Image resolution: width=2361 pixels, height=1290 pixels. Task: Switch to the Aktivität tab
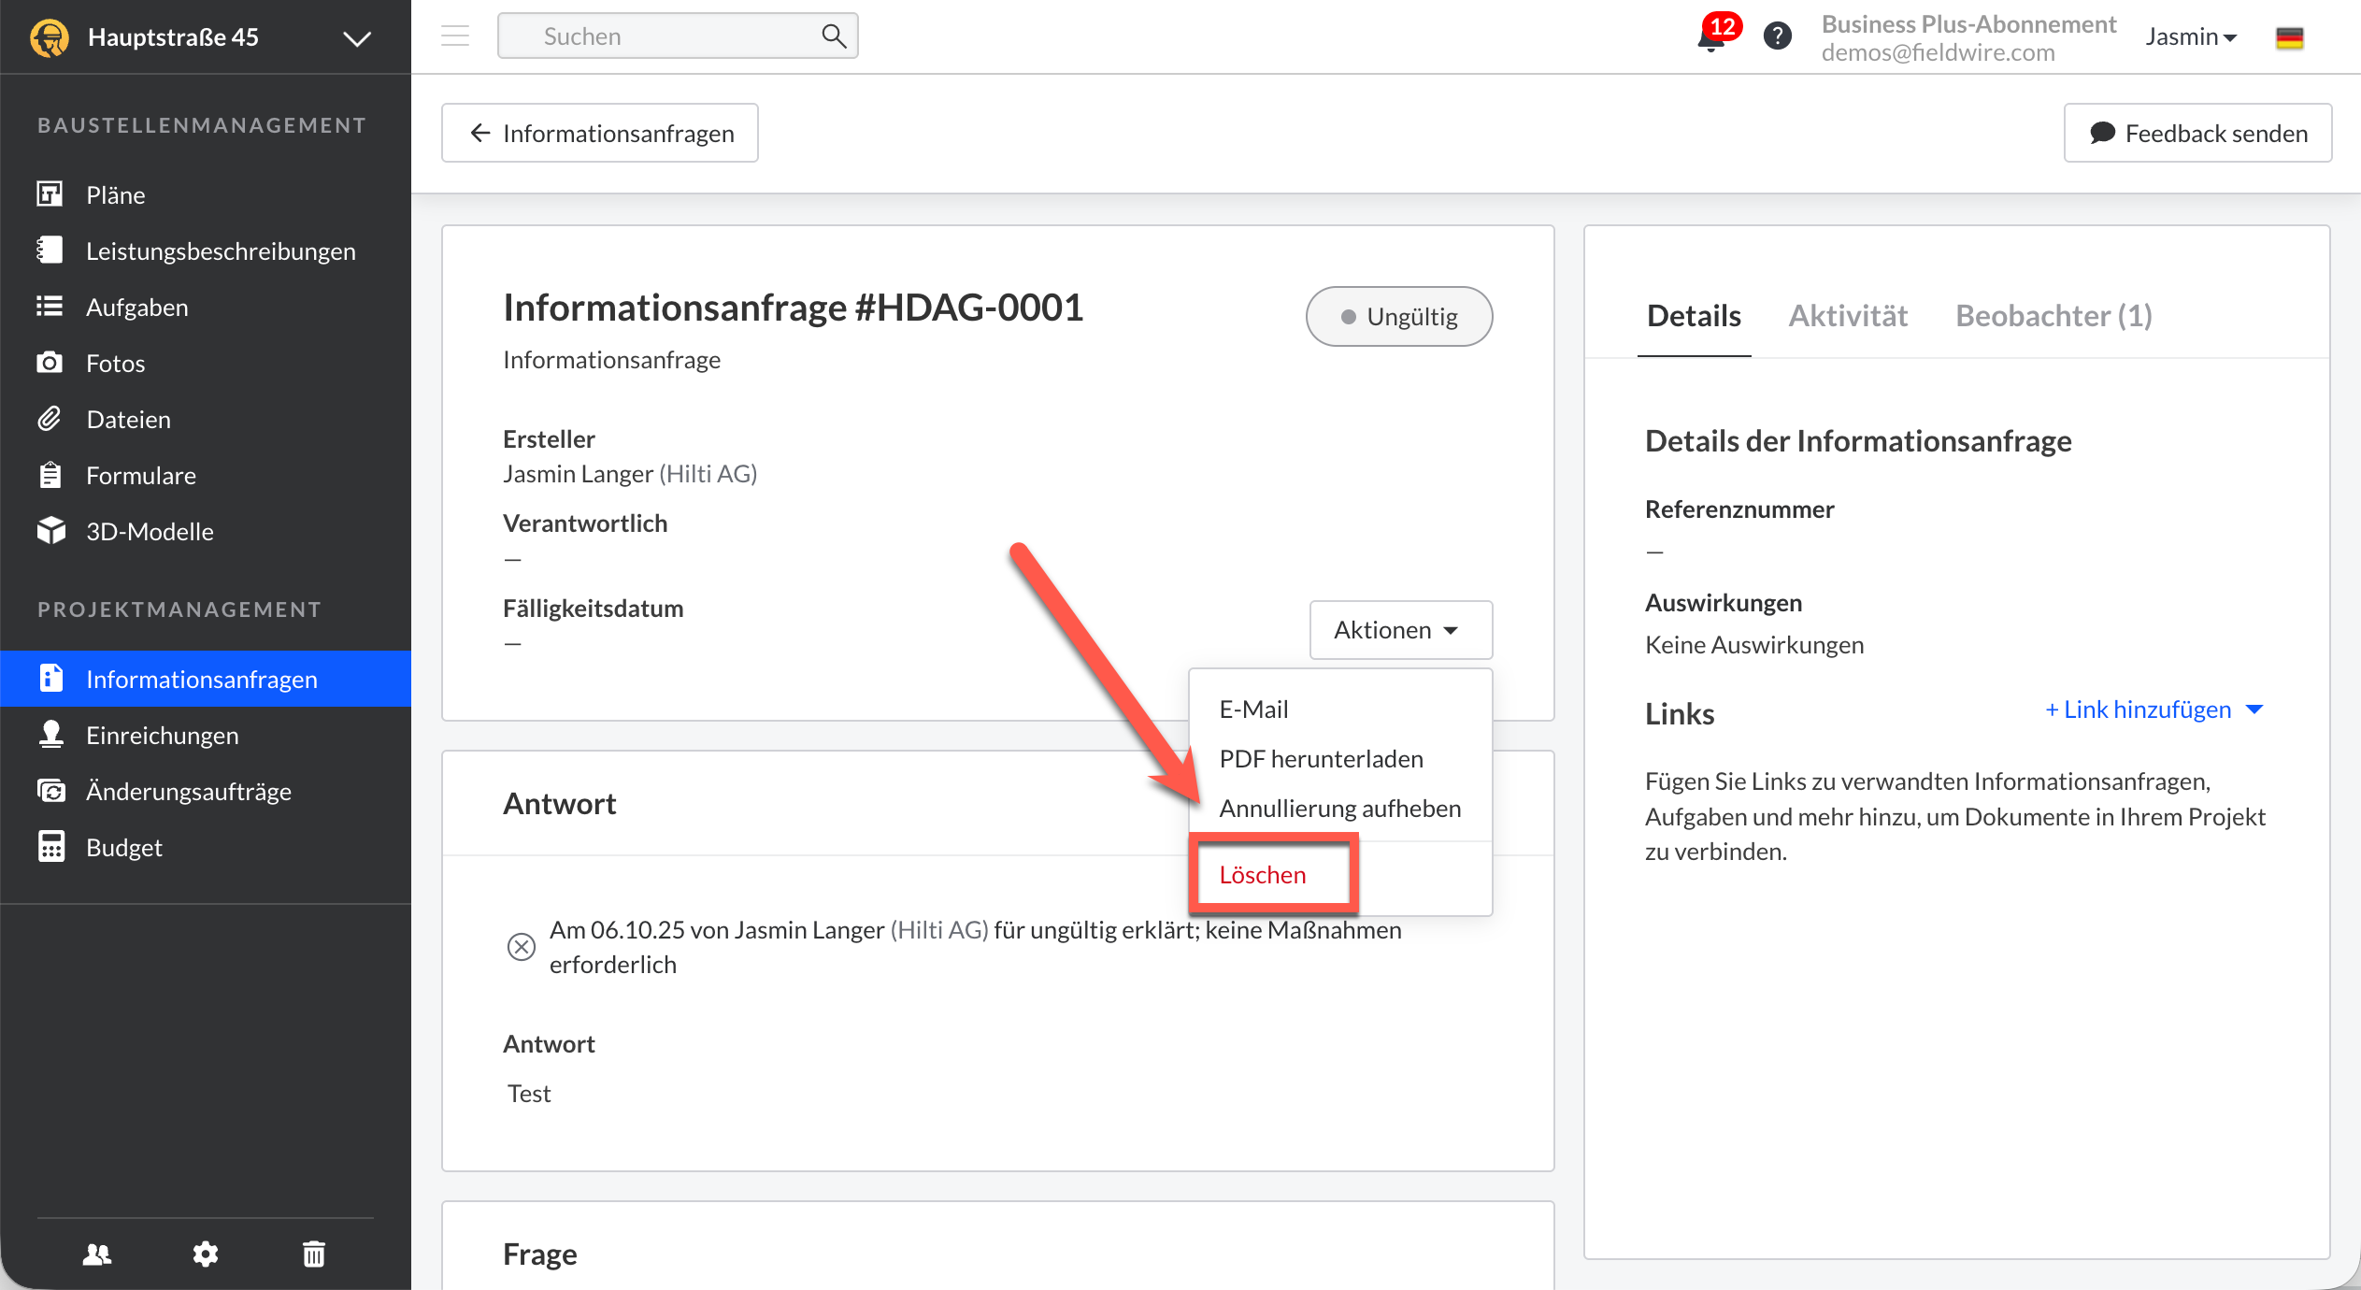pos(1848,316)
